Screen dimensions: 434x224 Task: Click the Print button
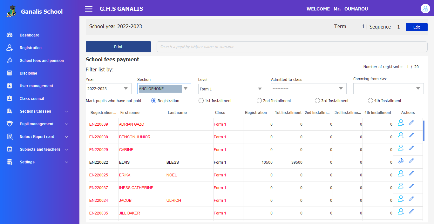pos(118,47)
